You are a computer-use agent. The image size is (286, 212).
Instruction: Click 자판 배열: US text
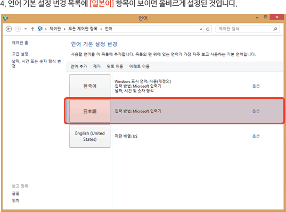click(126, 136)
